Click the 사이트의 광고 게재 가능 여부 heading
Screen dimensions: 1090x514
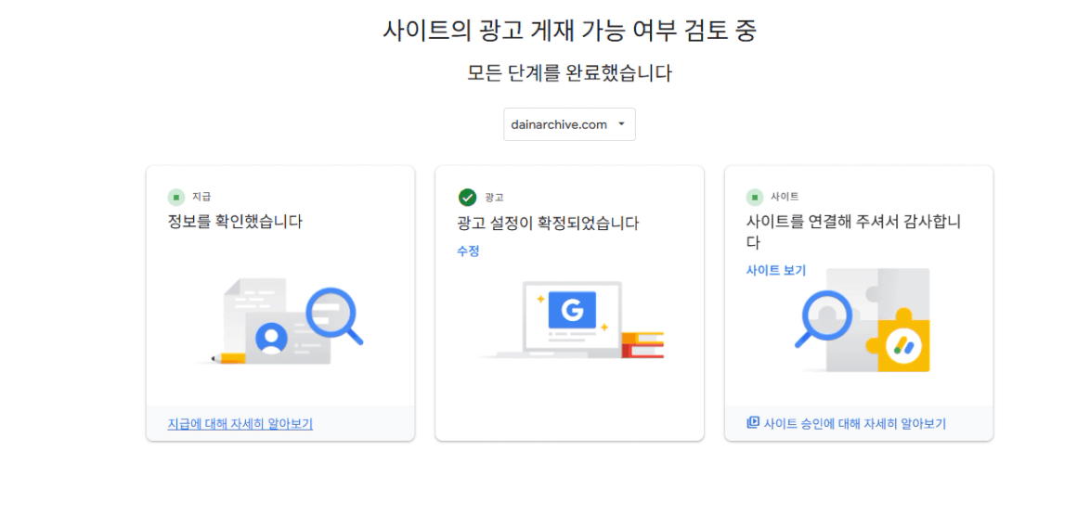(x=569, y=30)
